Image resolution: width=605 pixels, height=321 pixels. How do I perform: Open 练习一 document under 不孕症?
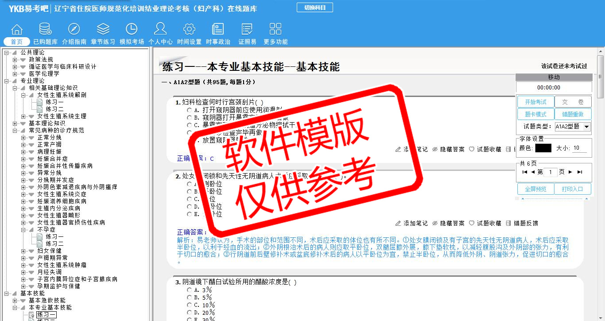55,237
